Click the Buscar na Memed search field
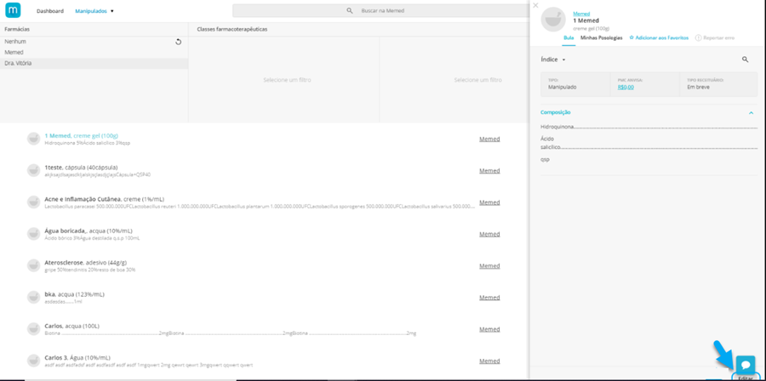Image resolution: width=766 pixels, height=381 pixels. [381, 10]
